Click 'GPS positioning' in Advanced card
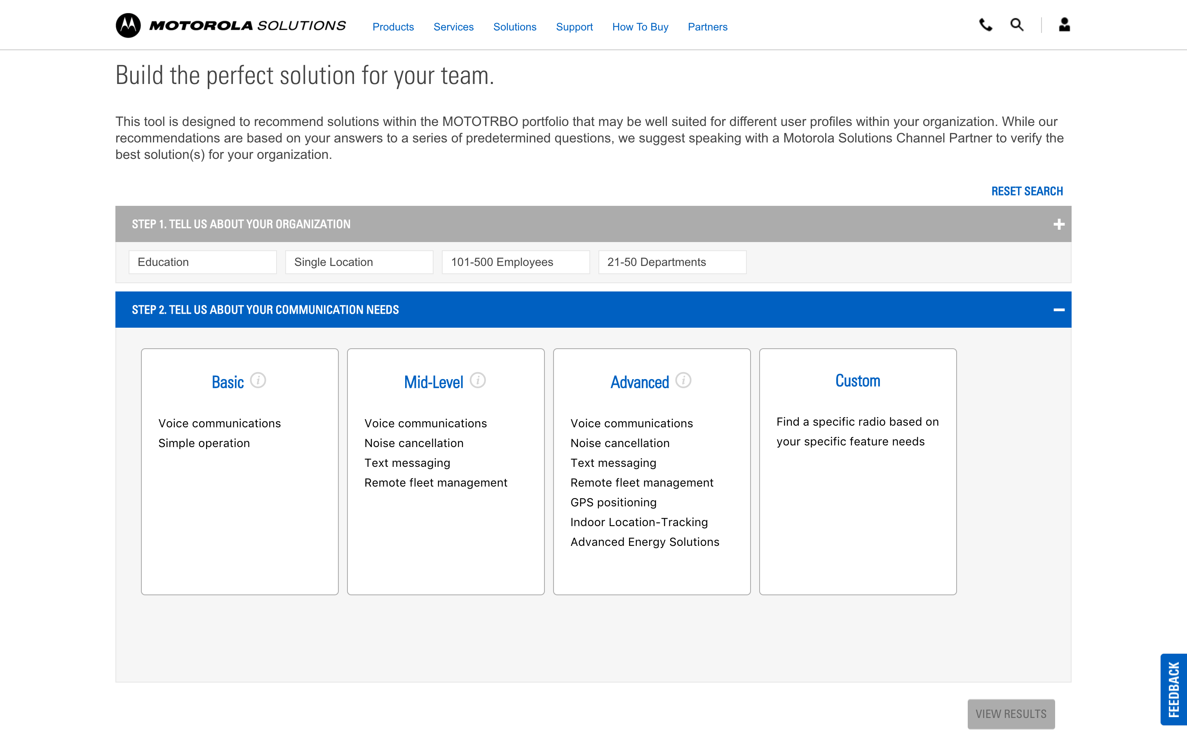This screenshot has height=741, width=1187. point(613,502)
